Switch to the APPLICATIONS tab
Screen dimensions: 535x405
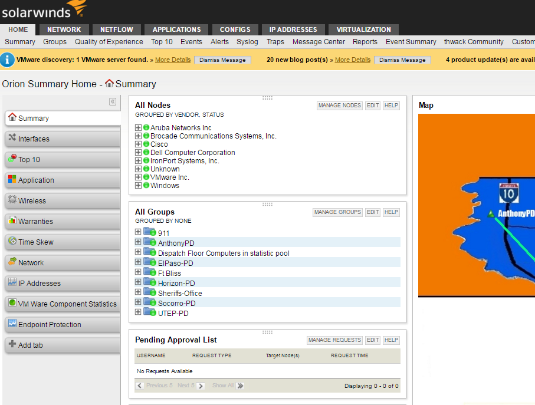coord(176,29)
